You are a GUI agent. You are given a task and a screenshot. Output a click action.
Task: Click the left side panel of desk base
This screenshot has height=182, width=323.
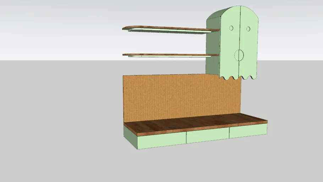tap(130, 137)
